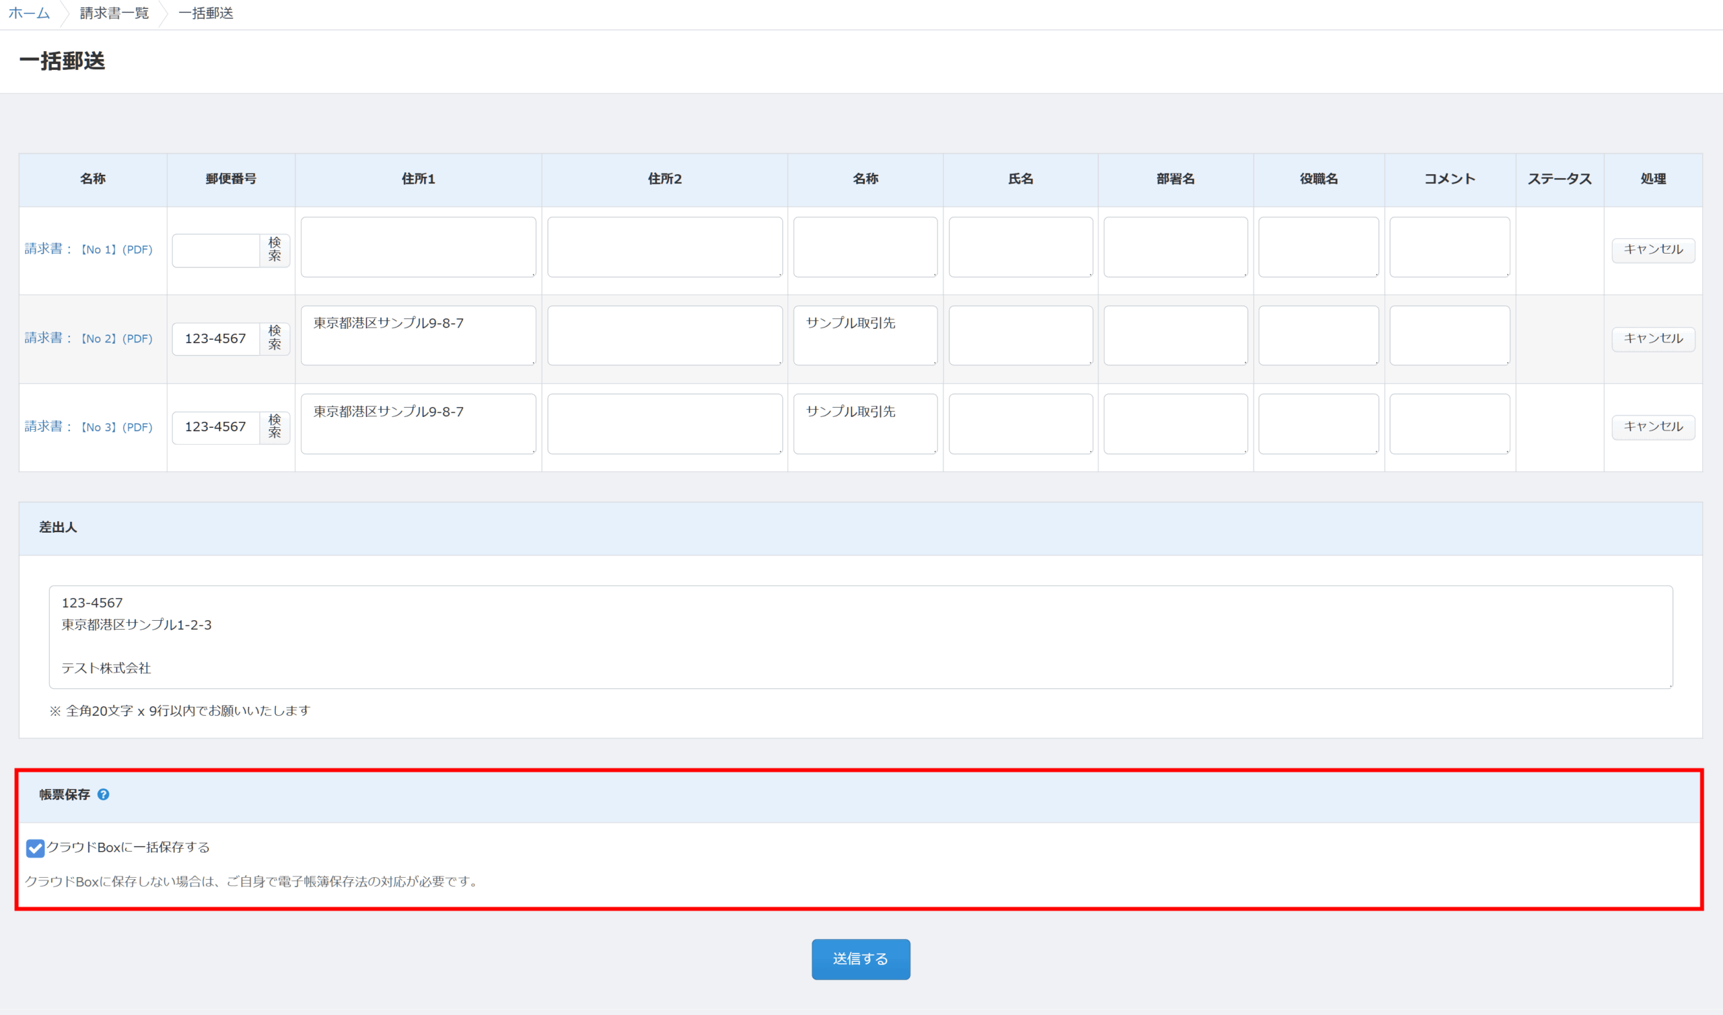The image size is (1723, 1015).
Task: Click the 一括郵送 breadcrumb item
Action: coord(205,13)
